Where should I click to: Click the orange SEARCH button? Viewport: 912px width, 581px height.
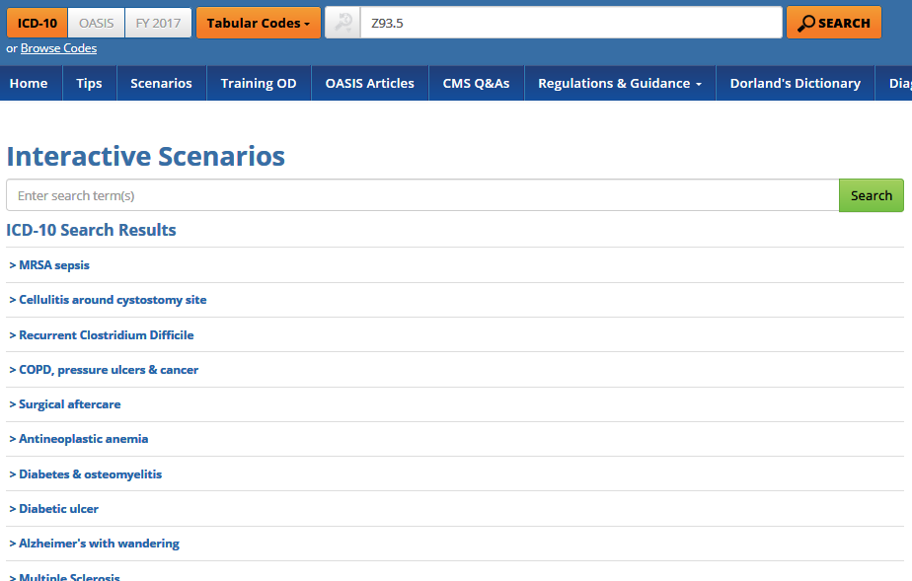tap(833, 23)
